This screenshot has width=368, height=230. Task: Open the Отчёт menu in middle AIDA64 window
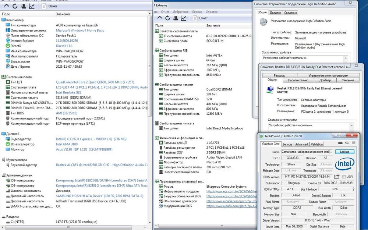(x=165, y=11)
